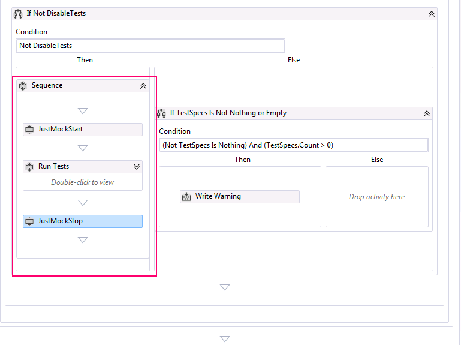This screenshot has width=467, height=345.
Task: Click the If Not DisableTests activity icon
Action: click(x=18, y=13)
